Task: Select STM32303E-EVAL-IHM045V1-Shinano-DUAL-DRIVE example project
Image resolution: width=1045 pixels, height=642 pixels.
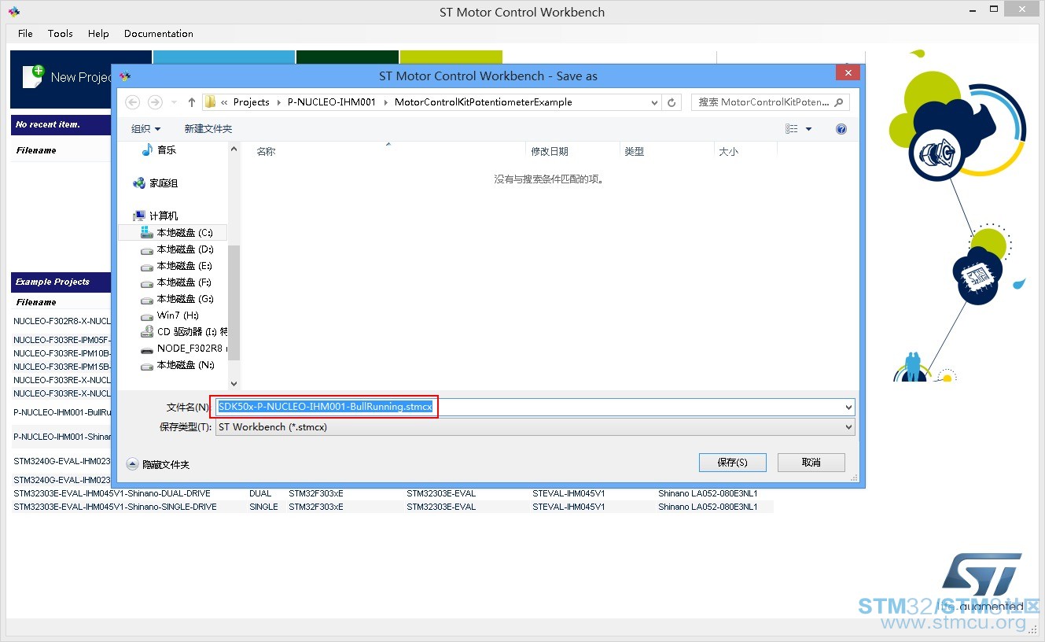Action: click(x=112, y=494)
